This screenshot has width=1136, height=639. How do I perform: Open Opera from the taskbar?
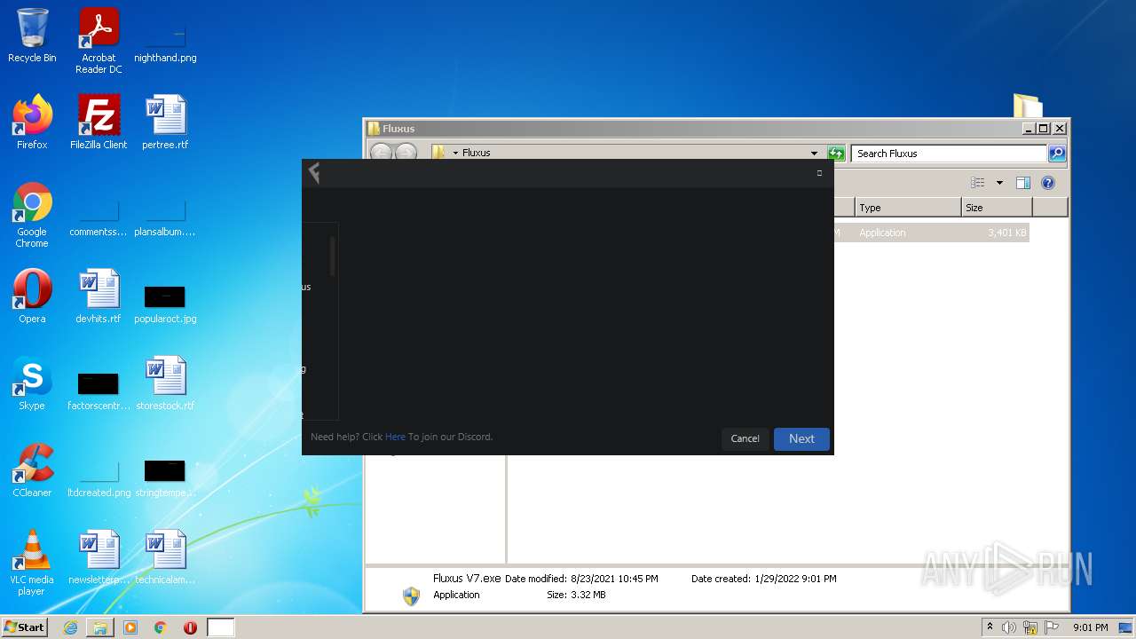pyautogui.click(x=190, y=627)
